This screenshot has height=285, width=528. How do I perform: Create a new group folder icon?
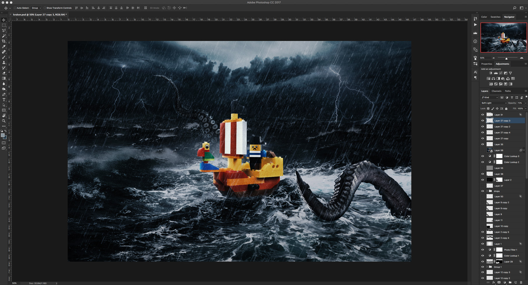(x=510, y=283)
